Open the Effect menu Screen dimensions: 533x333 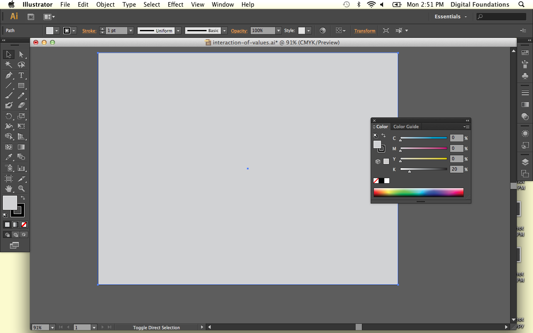click(x=175, y=5)
